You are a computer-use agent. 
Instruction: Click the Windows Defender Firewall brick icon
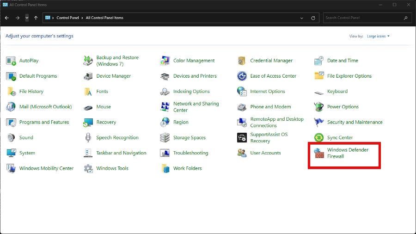318,153
